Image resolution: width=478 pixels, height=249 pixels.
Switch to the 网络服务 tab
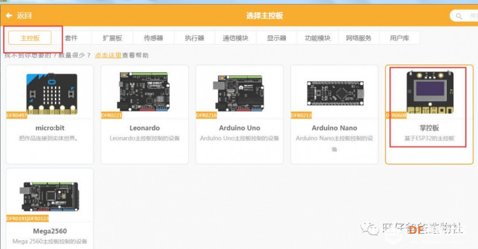coord(359,38)
